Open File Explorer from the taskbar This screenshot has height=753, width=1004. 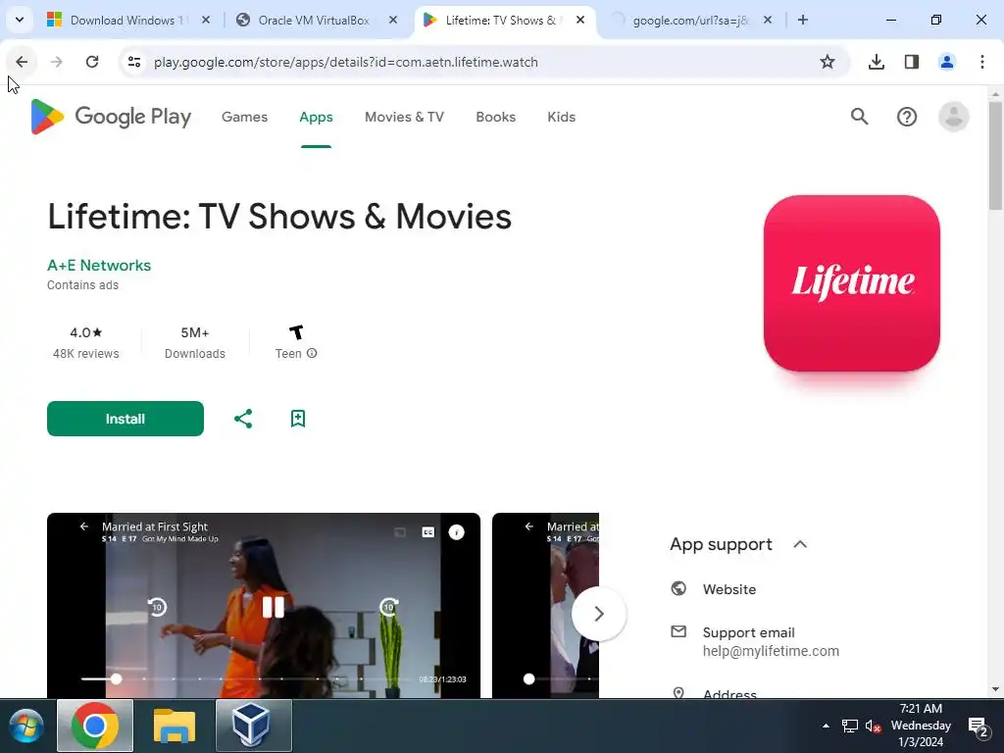point(175,727)
